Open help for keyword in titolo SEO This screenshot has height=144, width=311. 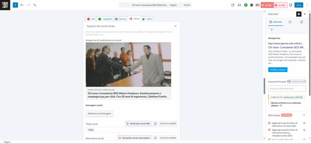tap(304, 123)
